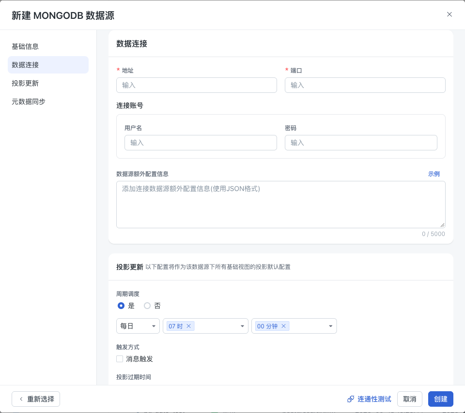Image resolution: width=465 pixels, height=413 pixels.
Task: Remove the 00 分钟 tag
Action: point(283,326)
